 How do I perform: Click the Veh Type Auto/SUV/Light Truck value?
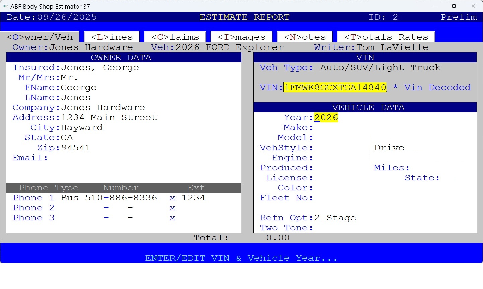[380, 67]
